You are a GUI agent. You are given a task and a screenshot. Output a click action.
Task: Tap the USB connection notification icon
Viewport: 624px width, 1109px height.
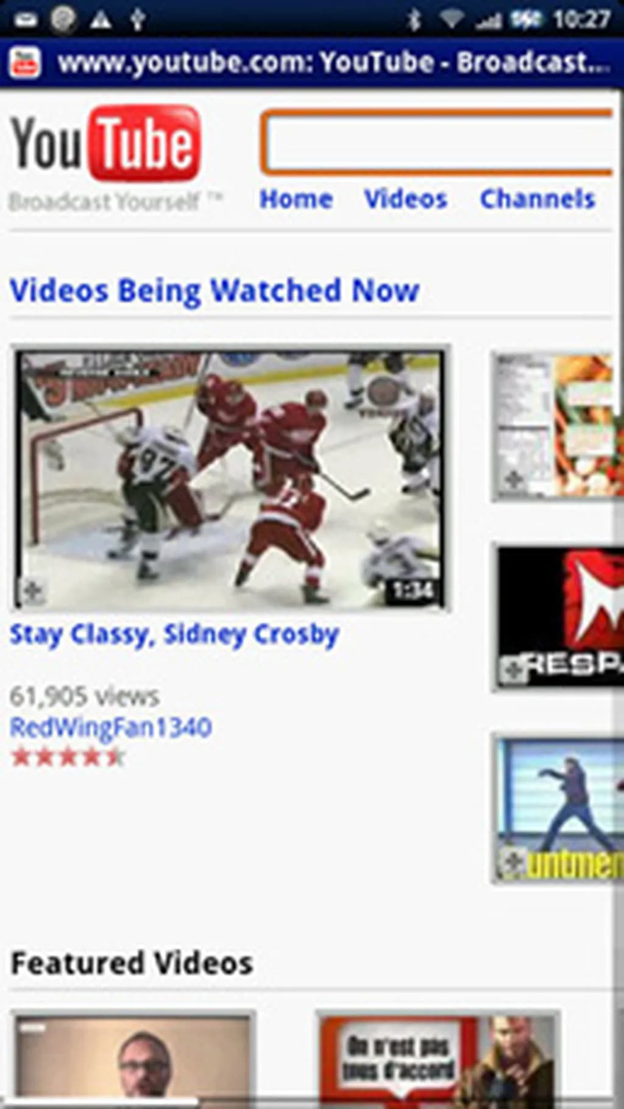138,19
